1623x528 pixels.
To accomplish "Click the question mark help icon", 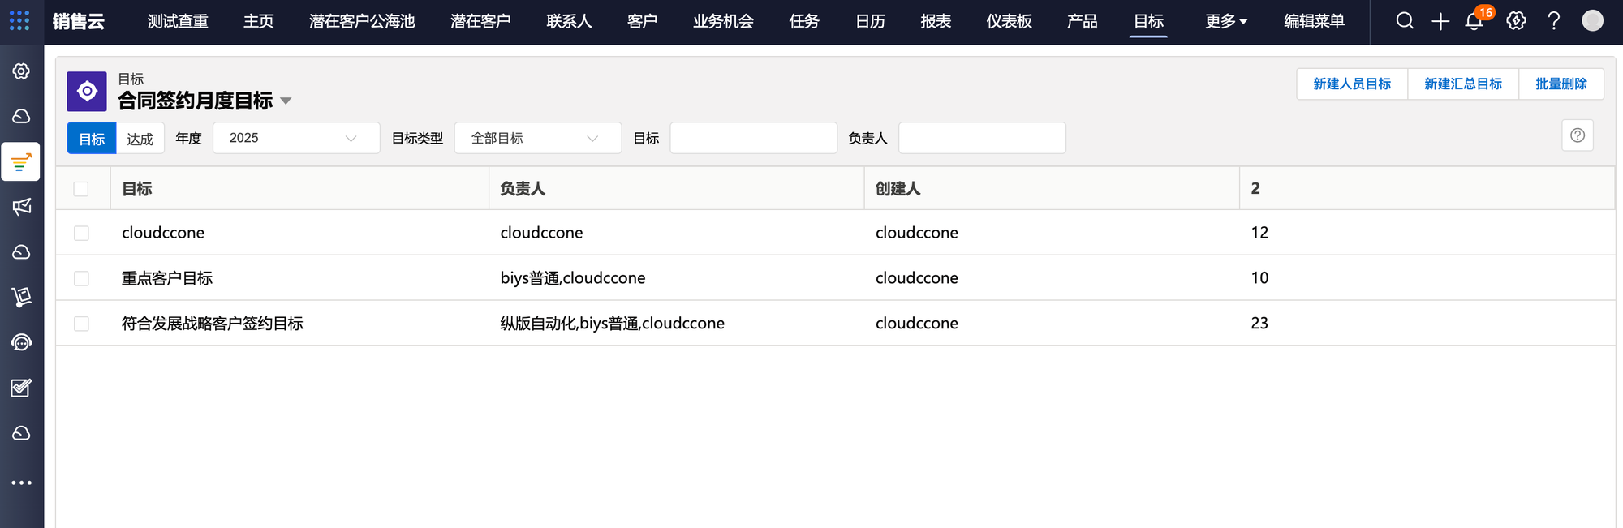I will 1554,21.
